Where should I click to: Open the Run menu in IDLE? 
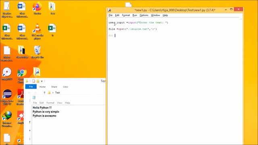[135, 15]
